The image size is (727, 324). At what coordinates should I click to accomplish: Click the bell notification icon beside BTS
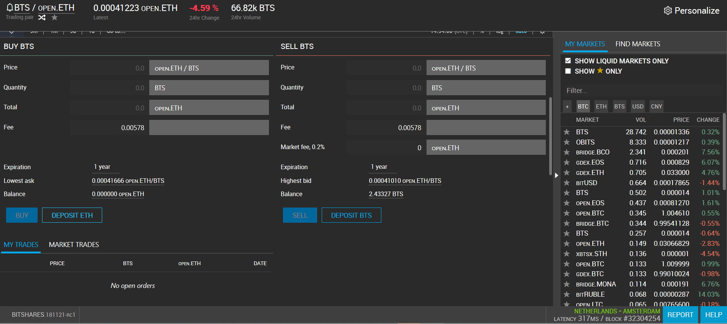[9, 7]
